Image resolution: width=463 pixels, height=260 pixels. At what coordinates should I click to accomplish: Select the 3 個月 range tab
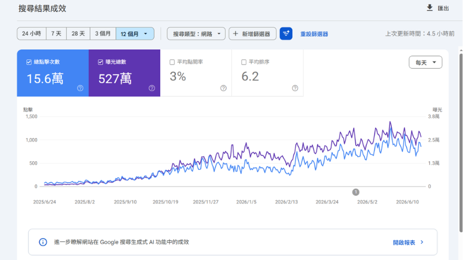pyautogui.click(x=103, y=34)
